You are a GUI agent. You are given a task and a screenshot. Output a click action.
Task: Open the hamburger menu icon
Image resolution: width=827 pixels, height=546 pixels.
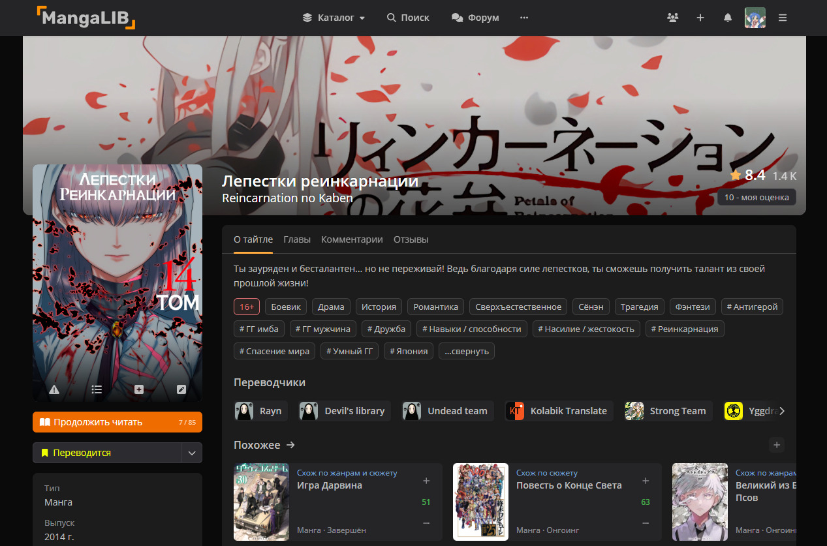point(783,18)
